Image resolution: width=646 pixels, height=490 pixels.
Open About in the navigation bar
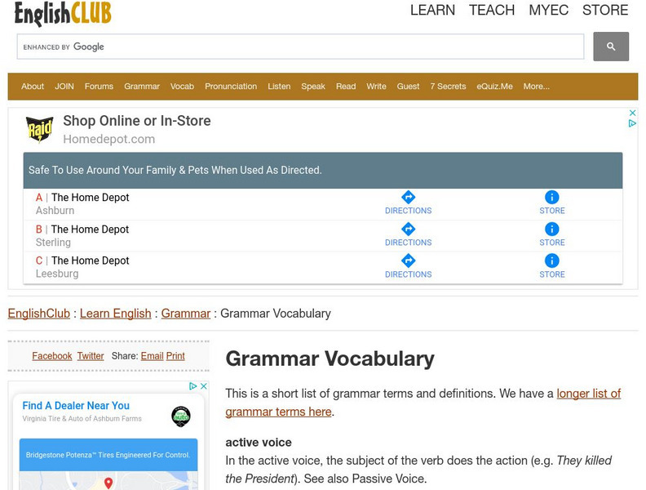[x=33, y=87]
